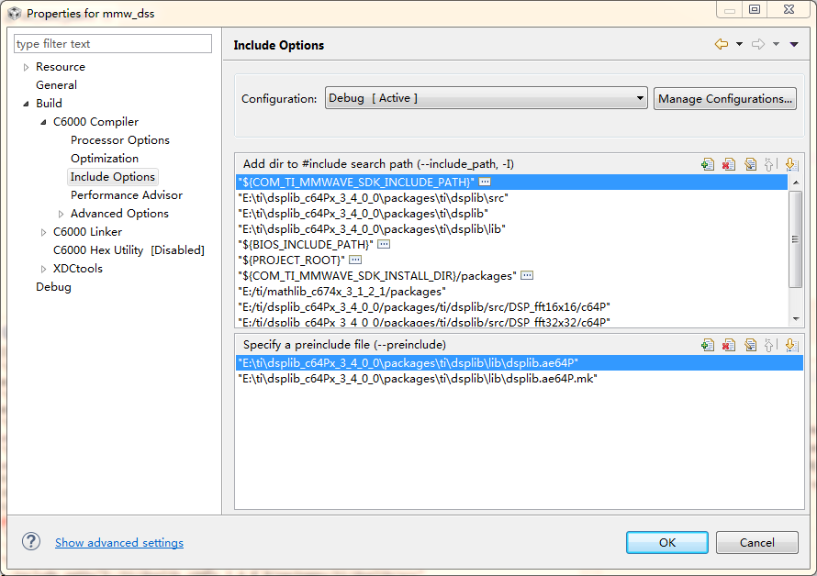The width and height of the screenshot is (817, 576).
Task: Click Edit icon for preinclude file list
Action: tap(750, 345)
